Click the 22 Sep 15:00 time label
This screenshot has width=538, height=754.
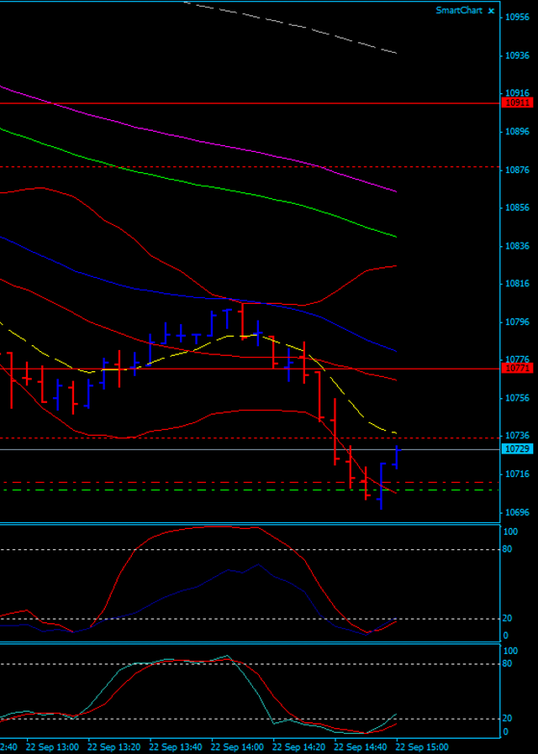click(422, 746)
